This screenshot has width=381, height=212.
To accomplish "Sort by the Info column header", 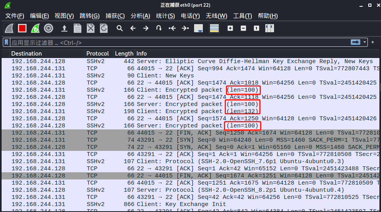I will [x=258, y=53].
